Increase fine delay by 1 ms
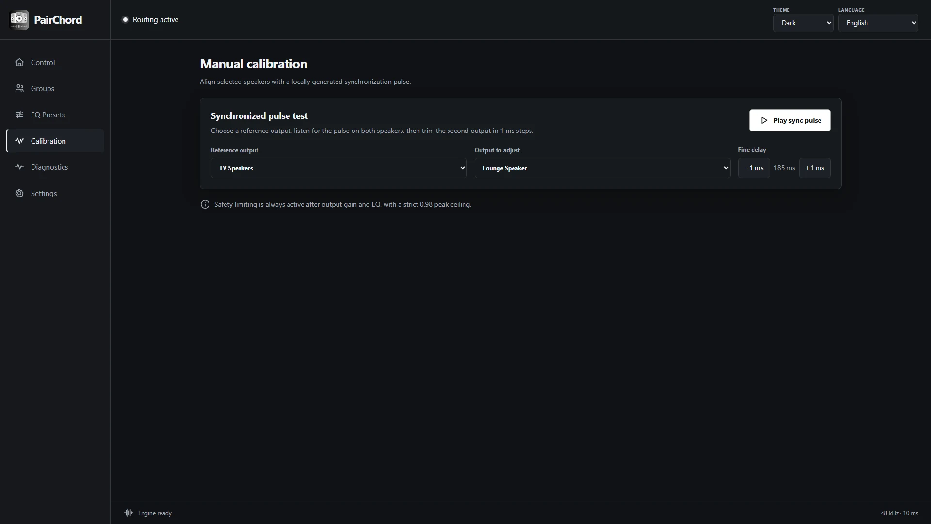The width and height of the screenshot is (931, 524). (815, 168)
